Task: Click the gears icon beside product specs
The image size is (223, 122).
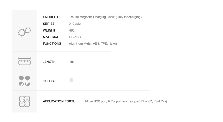Action: (24, 32)
